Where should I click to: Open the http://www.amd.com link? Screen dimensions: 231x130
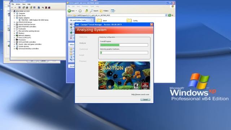pos(140,95)
